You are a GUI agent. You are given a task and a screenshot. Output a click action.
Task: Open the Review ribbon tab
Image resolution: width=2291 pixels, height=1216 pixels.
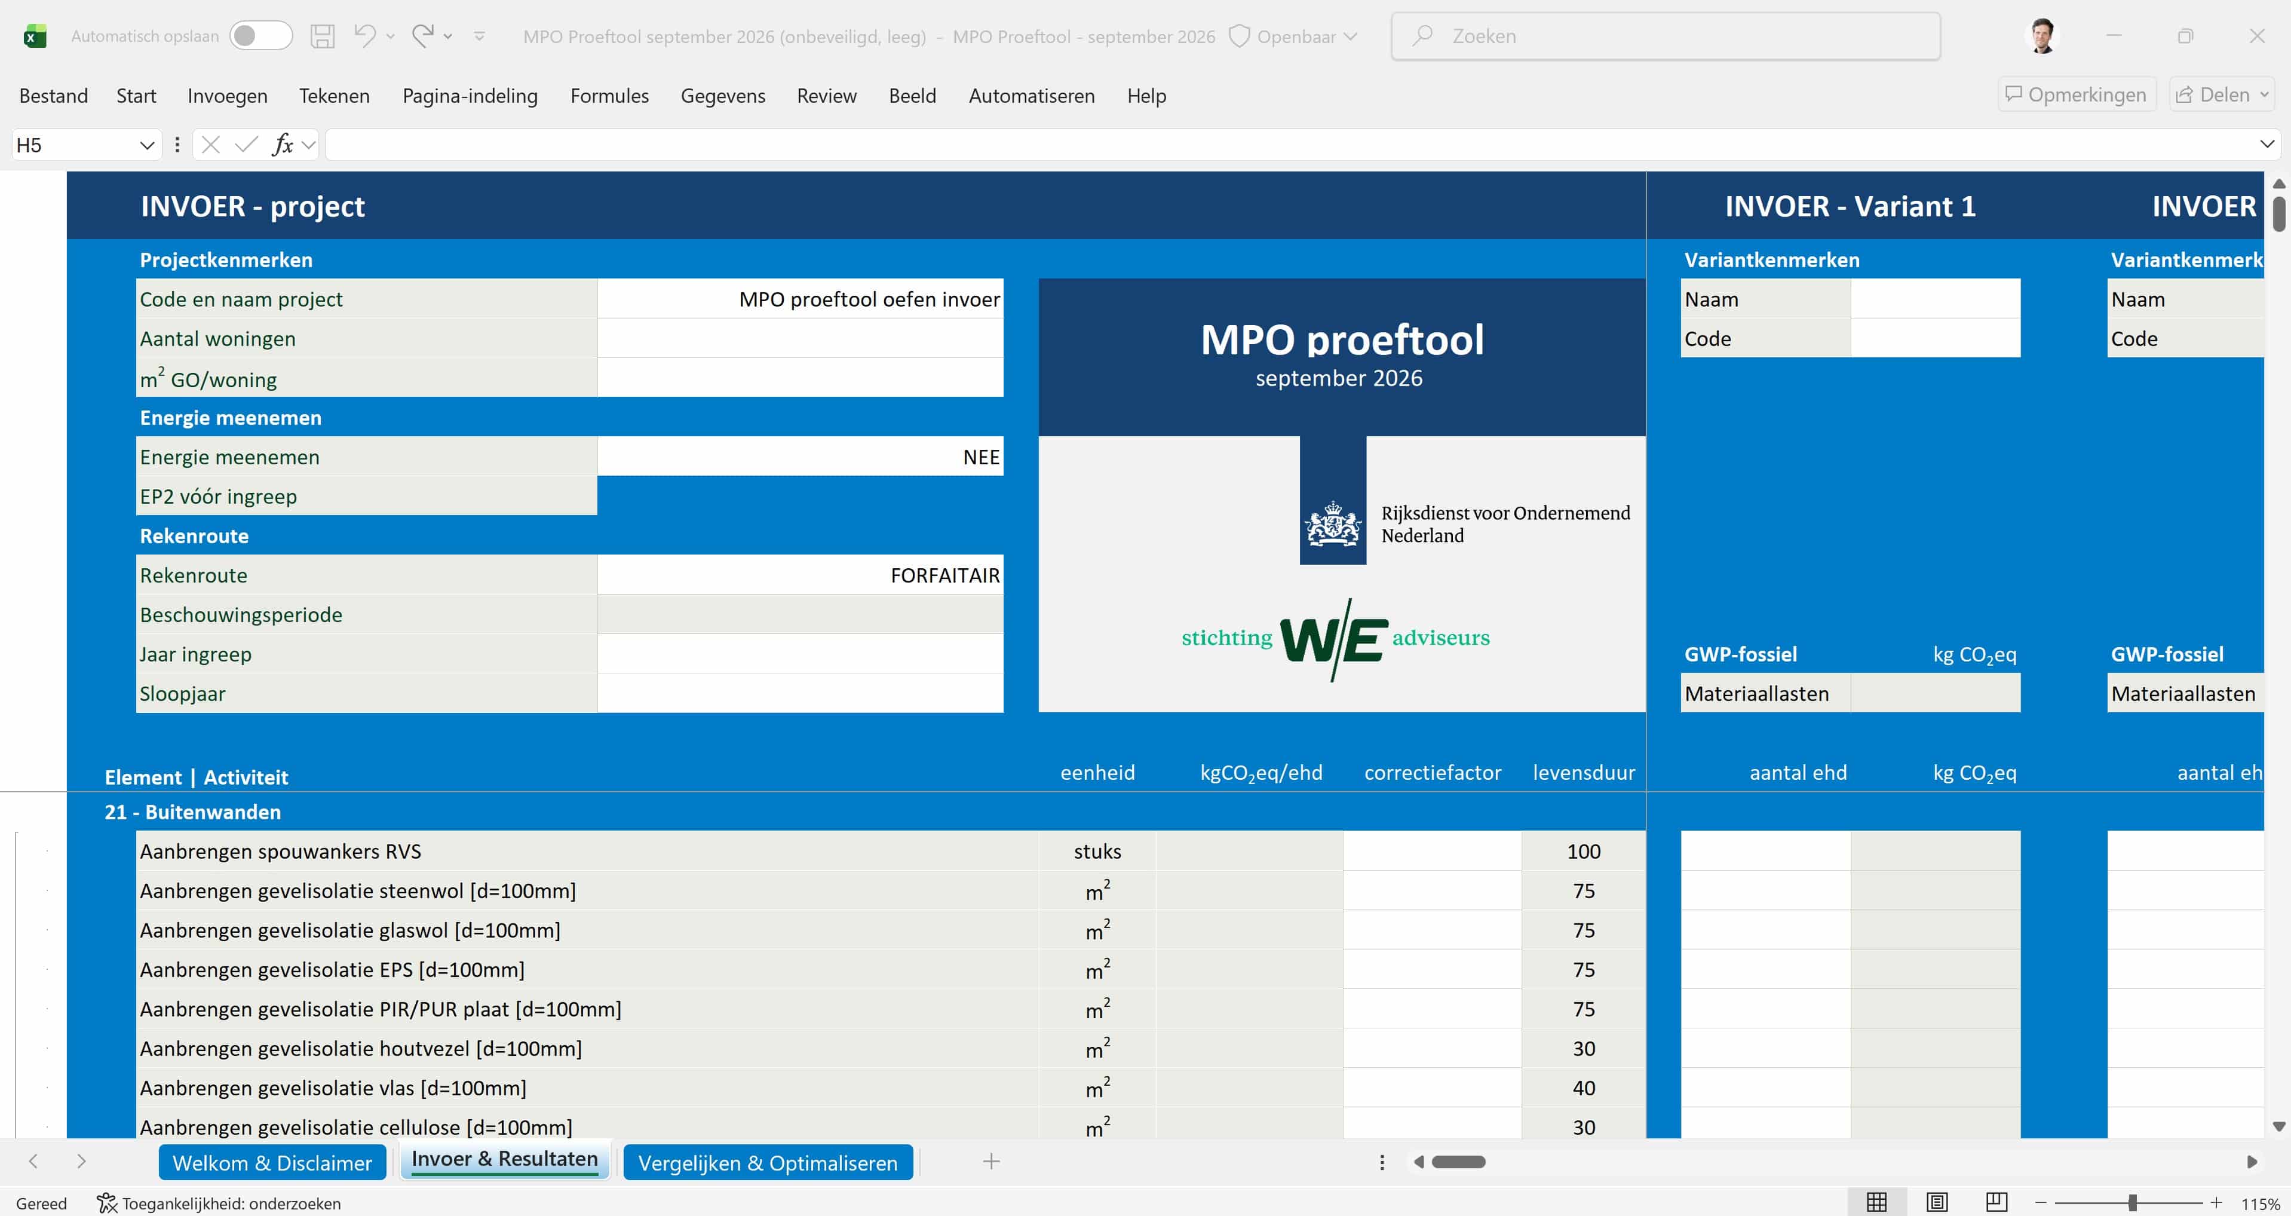pyautogui.click(x=826, y=95)
